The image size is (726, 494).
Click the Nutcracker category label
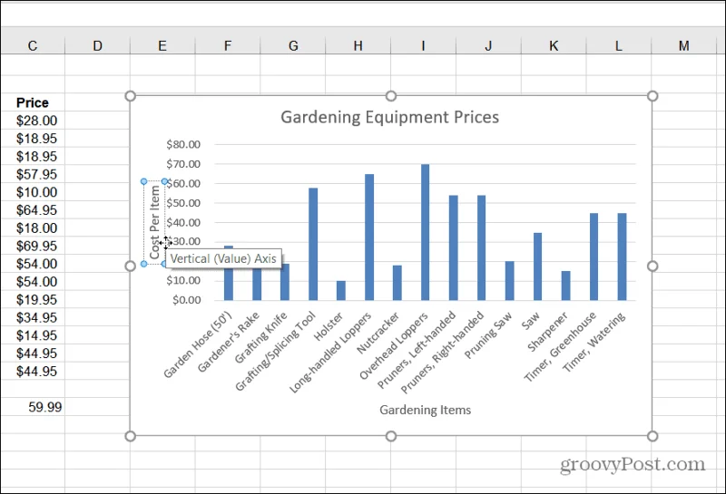[x=378, y=333]
